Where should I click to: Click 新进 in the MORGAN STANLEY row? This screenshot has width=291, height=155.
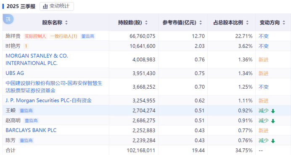click(264, 60)
